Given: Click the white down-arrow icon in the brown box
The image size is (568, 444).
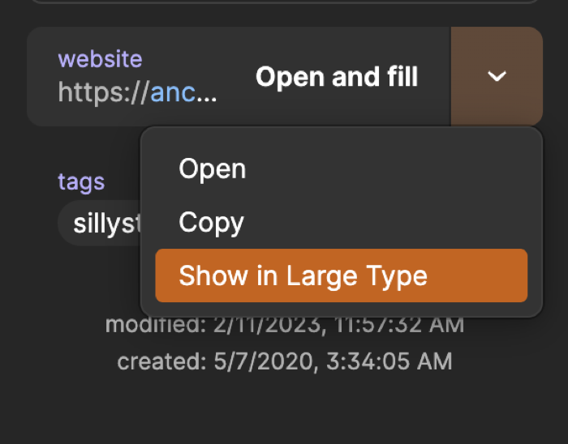Looking at the screenshot, I should (x=496, y=76).
